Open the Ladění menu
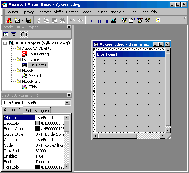The height and width of the screenshot is (173, 189). click(87, 12)
